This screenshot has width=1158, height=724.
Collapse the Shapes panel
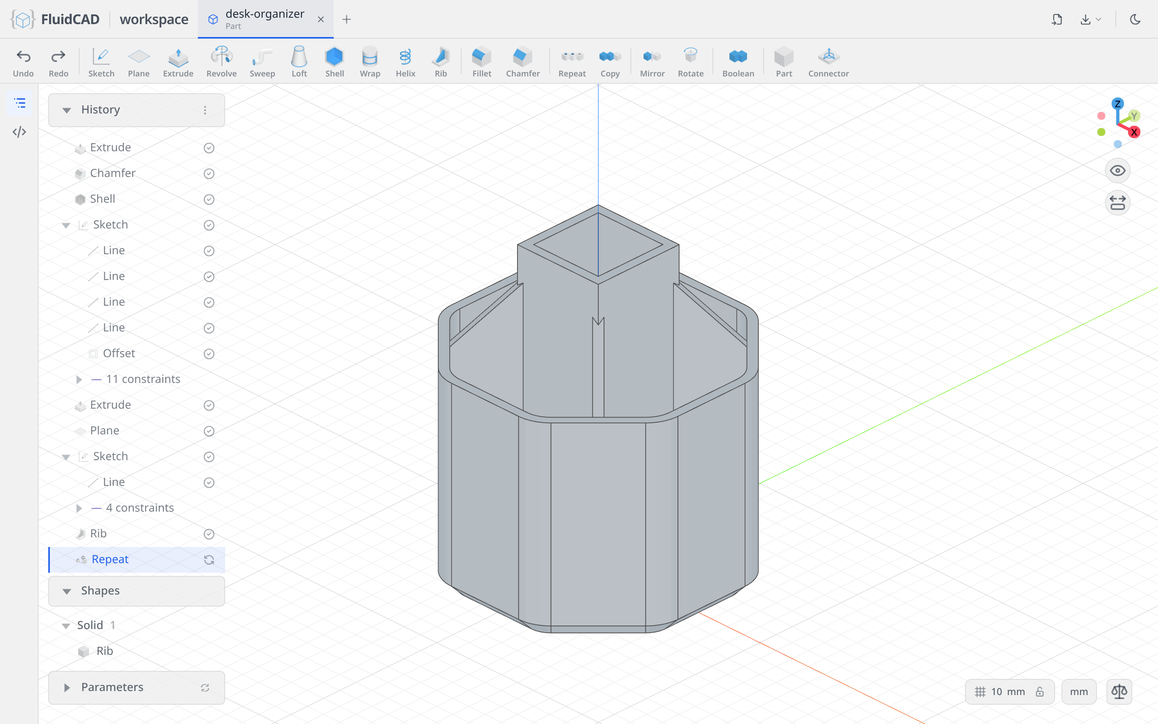point(66,591)
